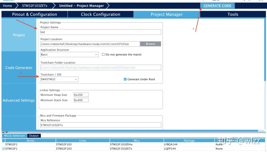Sort by Package column header
The width and height of the screenshot is (267, 152).
click(189, 140)
